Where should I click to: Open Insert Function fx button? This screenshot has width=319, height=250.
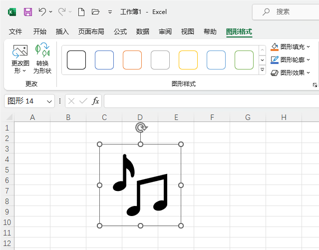[95, 101]
